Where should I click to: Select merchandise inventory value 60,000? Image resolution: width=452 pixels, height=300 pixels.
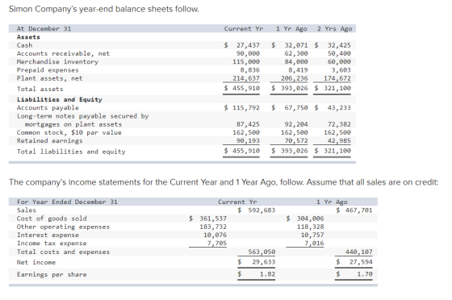pyautogui.click(x=339, y=61)
